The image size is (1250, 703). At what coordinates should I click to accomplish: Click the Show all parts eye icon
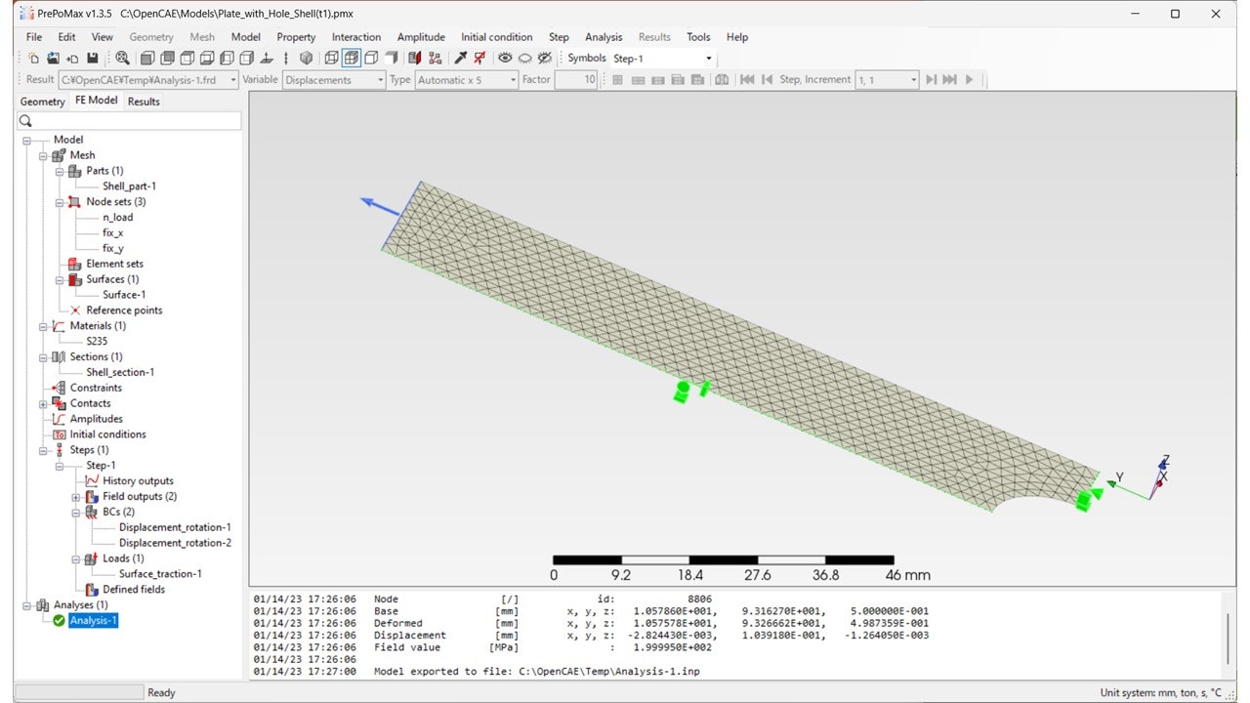(505, 58)
